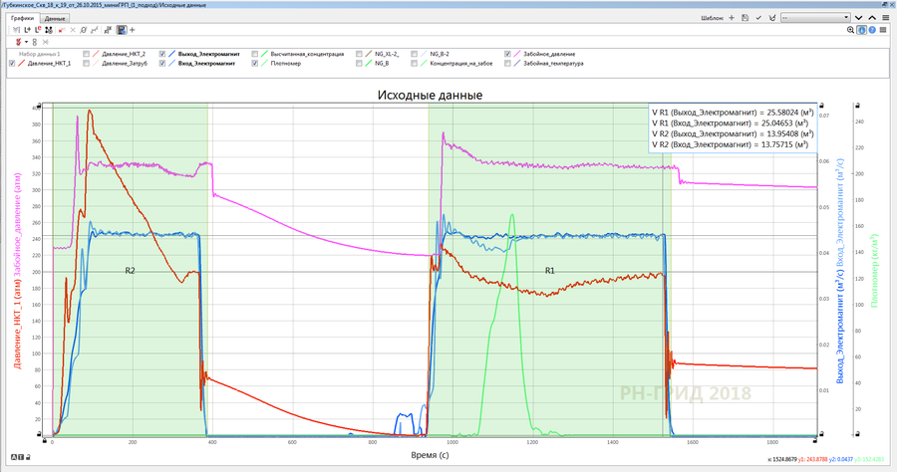Uncheck the Давление_НКТ_1 series checkbox
Image resolution: width=897 pixels, height=472 pixels.
(12, 63)
